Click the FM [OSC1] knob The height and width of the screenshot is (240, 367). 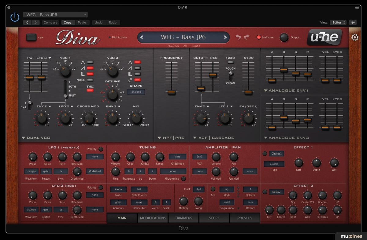click(x=249, y=118)
